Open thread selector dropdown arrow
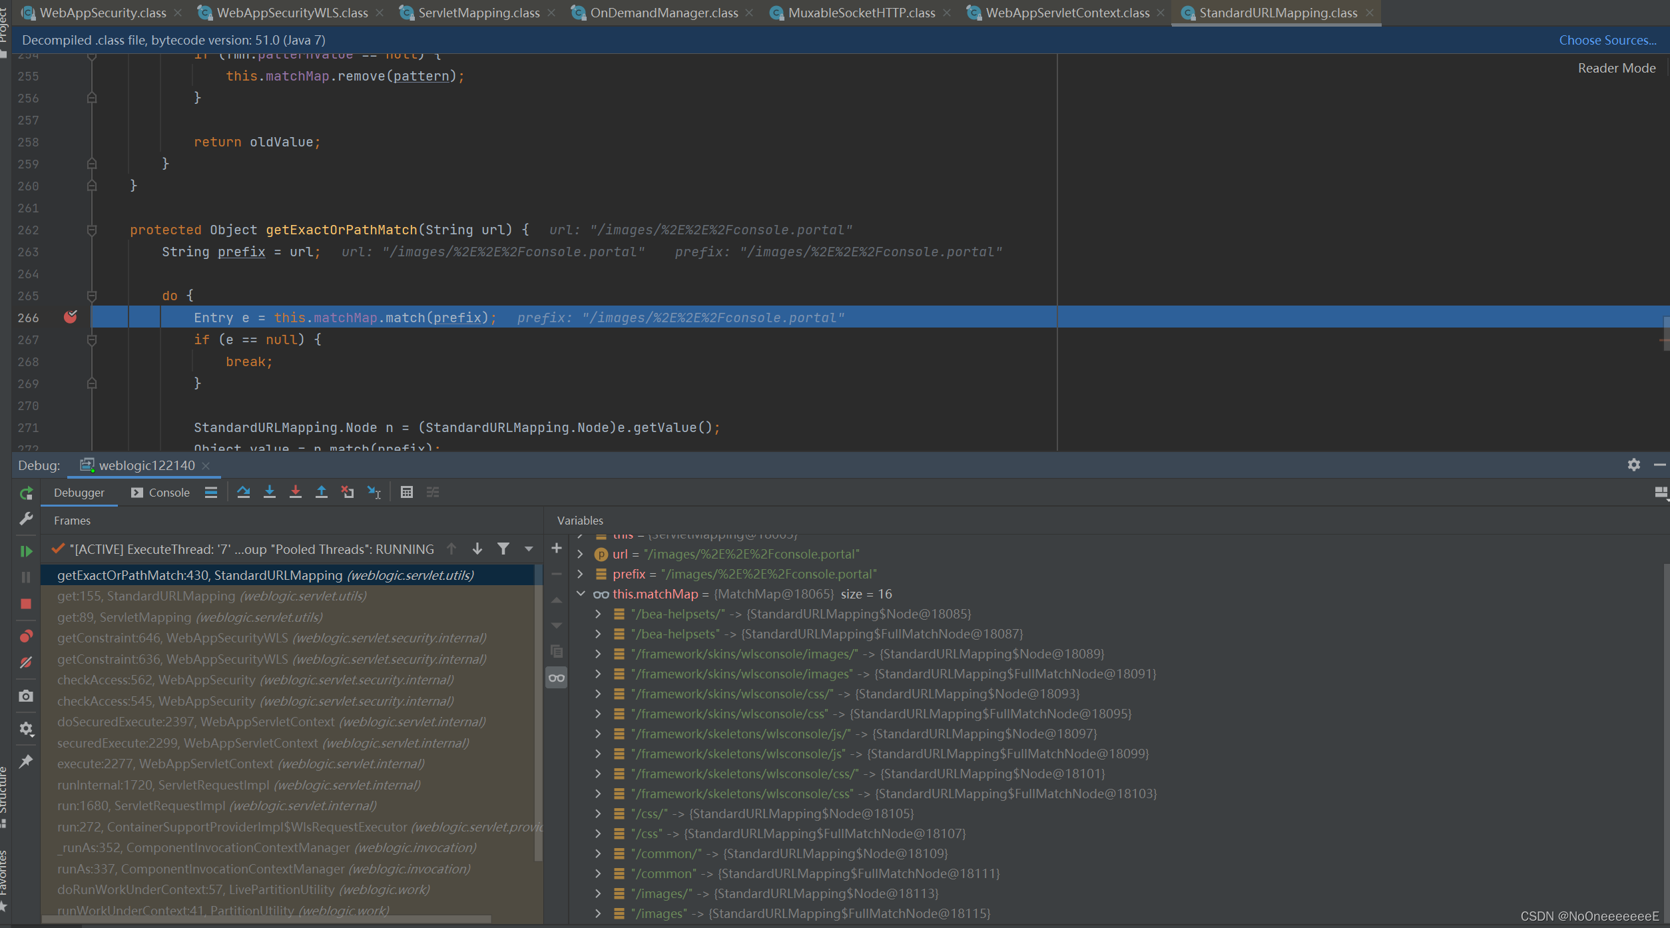Viewport: 1670px width, 928px height. click(529, 549)
